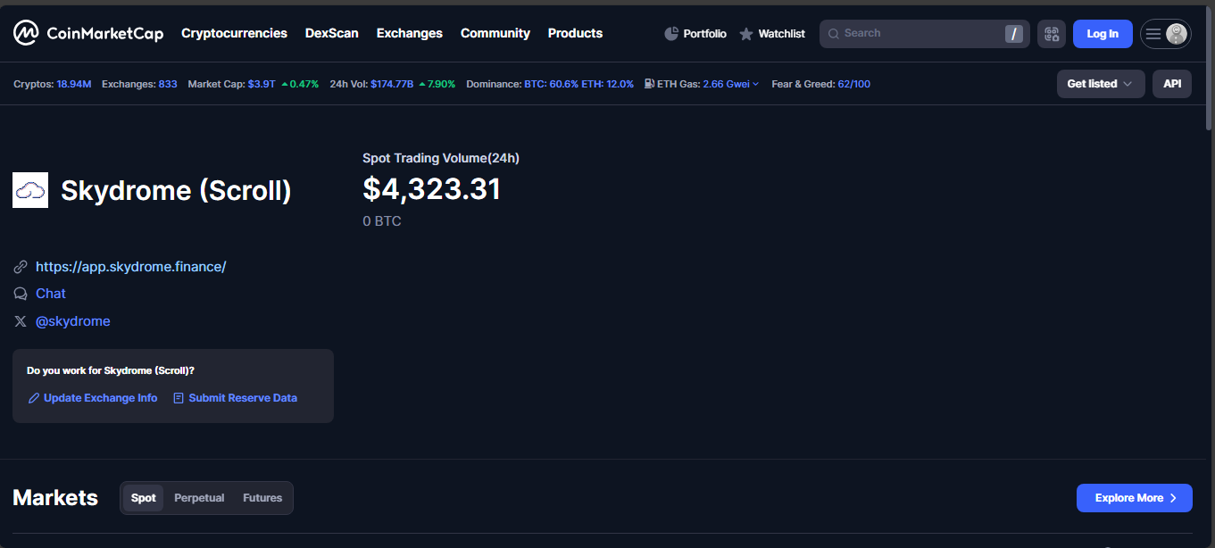Open the DexScan menu

coord(331,33)
